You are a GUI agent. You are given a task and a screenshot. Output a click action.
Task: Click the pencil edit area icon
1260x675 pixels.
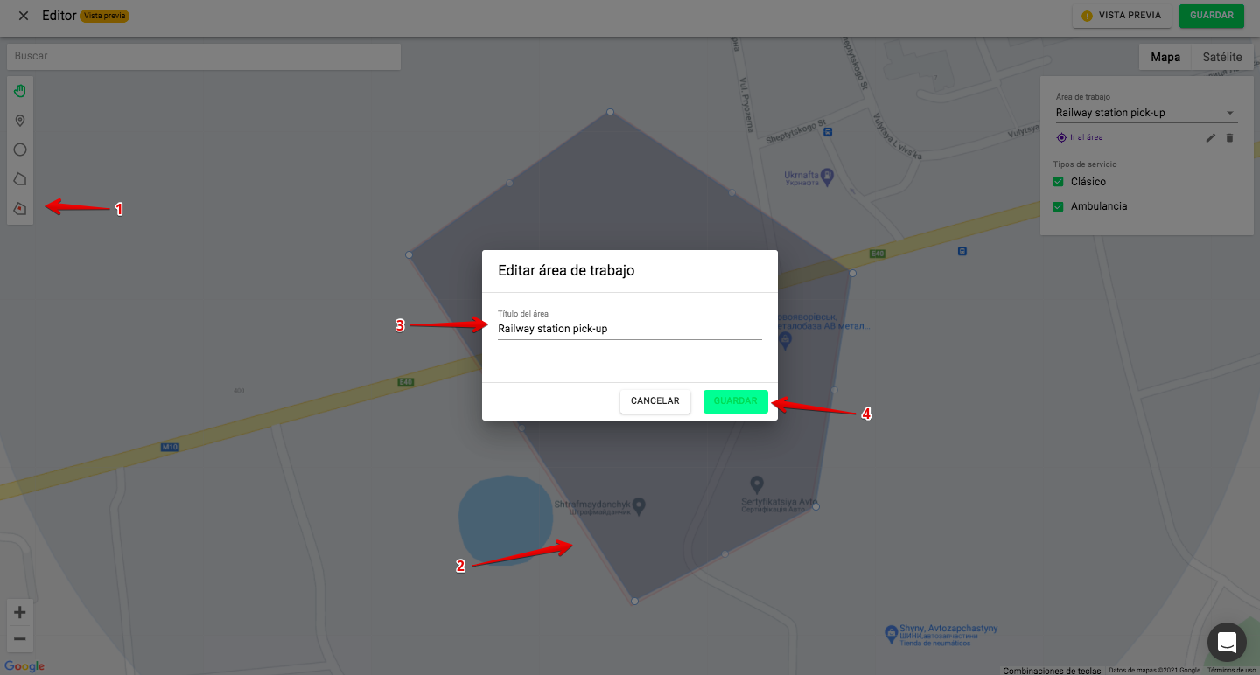[x=1211, y=138]
